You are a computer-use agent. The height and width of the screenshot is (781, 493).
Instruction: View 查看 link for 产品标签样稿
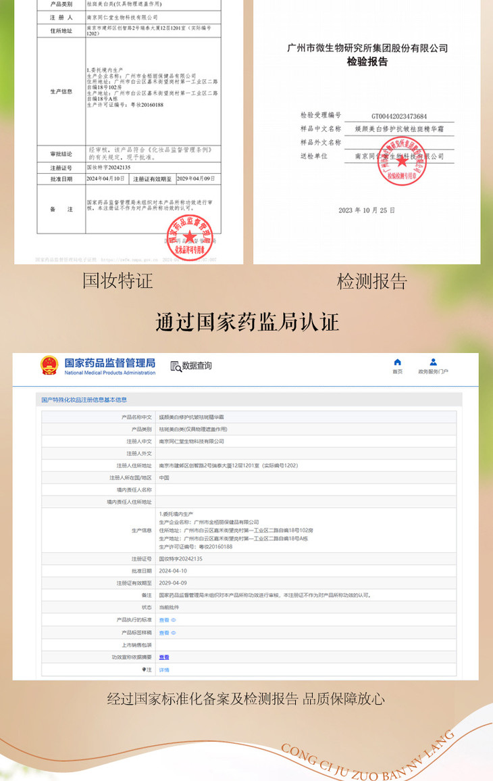163,633
